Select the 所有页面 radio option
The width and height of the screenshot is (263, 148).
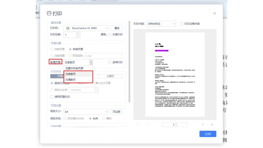tap(70, 49)
